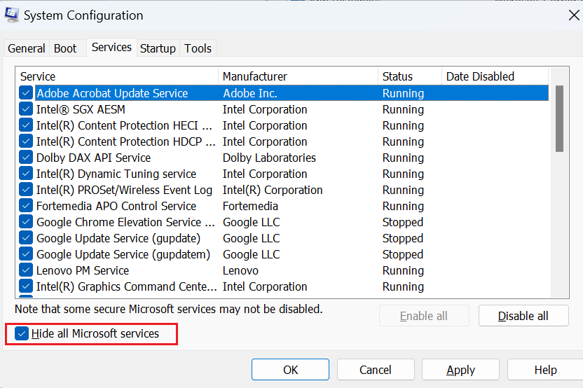Screen dimensions: 583x388
Task: Sort by the Service column header
Action: click(117, 76)
